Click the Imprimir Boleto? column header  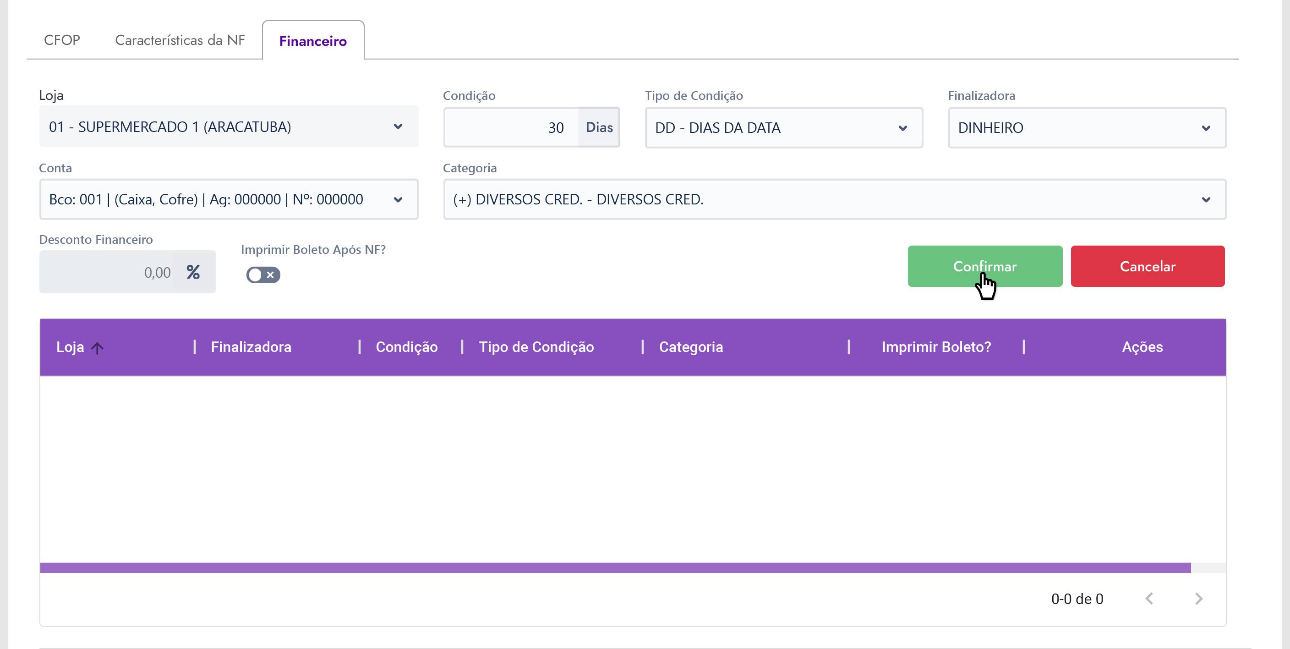(x=936, y=347)
